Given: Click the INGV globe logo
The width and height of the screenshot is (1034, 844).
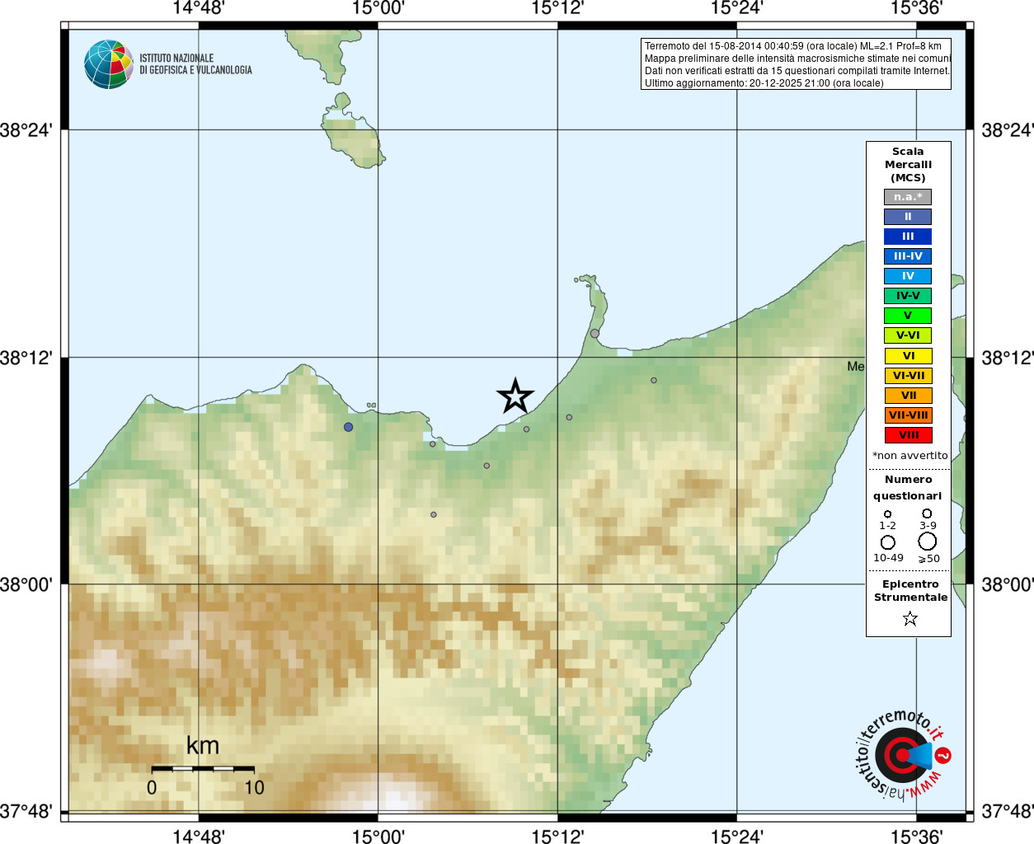Looking at the screenshot, I should 109,64.
